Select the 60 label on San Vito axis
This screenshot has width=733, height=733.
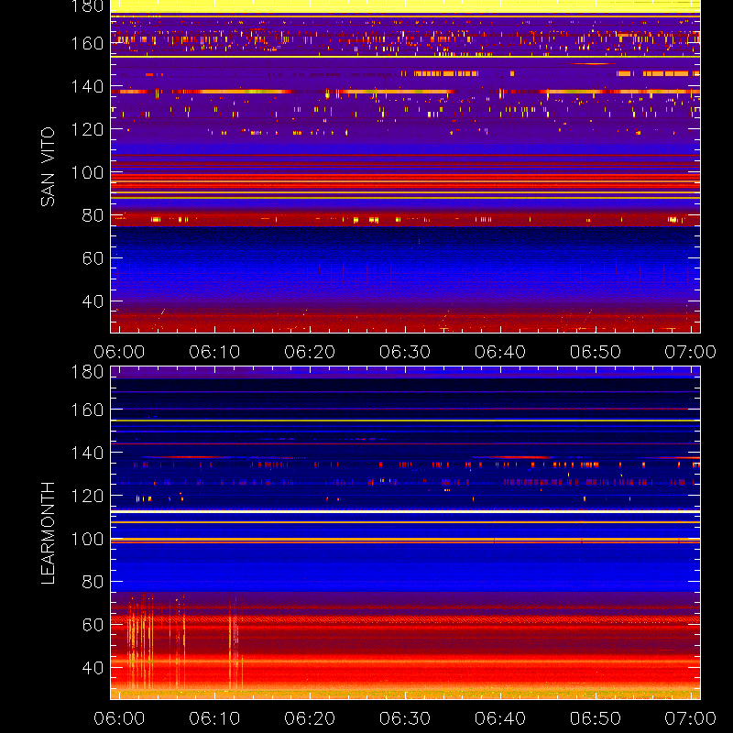(93, 258)
